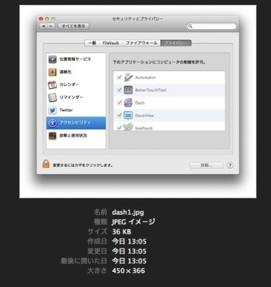Viewport: 271px width, 287px height.
Task: Click the padlock to make changes
Action: click(x=46, y=164)
